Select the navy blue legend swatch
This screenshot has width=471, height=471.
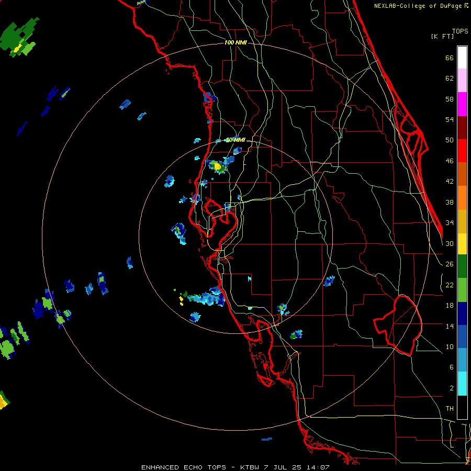pos(462,313)
